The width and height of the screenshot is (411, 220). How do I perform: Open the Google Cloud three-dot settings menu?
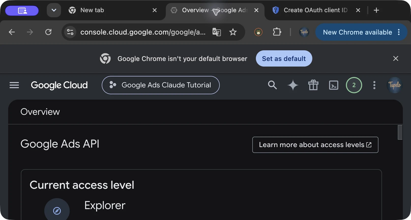tap(374, 85)
